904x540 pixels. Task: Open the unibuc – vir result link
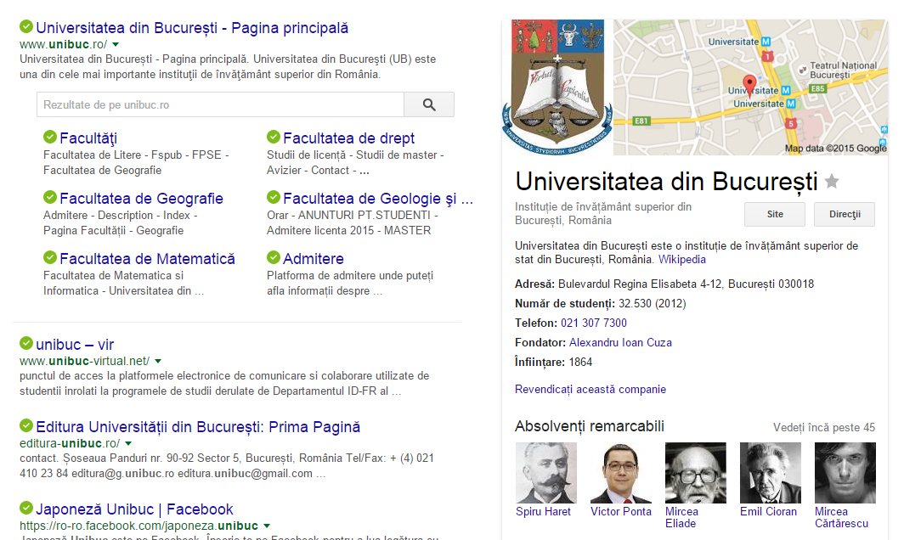pyautogui.click(x=75, y=345)
